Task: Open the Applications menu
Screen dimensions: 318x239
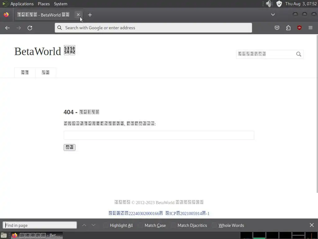Action: point(22,4)
